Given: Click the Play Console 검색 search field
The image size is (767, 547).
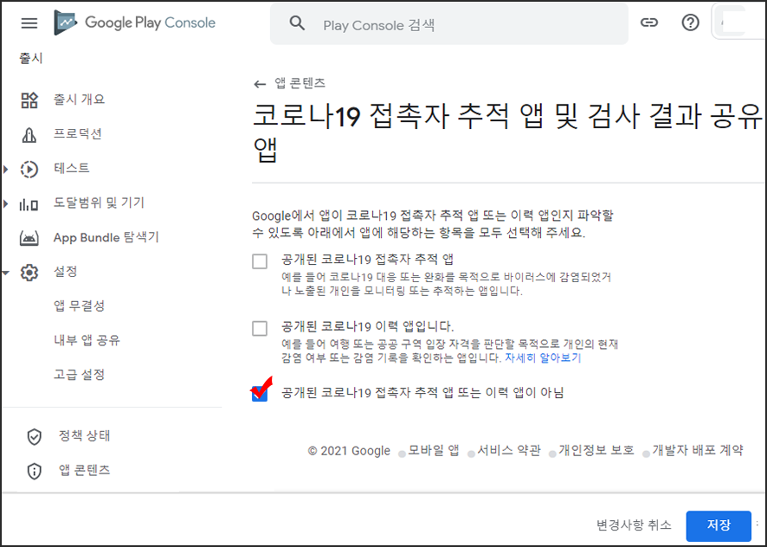Looking at the screenshot, I should pyautogui.click(x=467, y=24).
